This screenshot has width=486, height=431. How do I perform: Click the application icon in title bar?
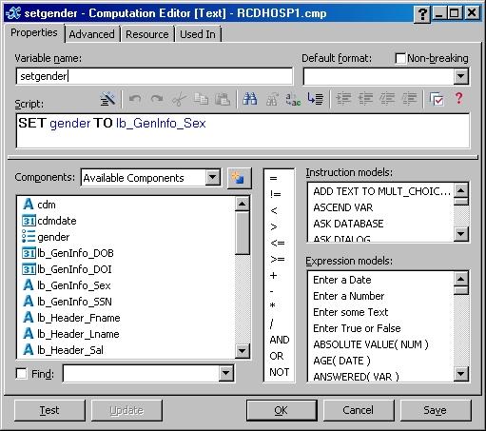pos(13,13)
